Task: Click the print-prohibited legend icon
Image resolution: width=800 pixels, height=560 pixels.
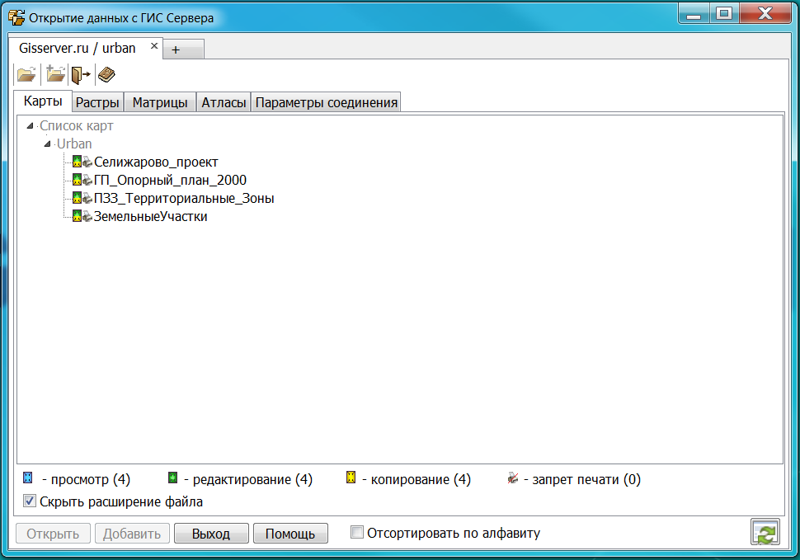Action: [513, 478]
